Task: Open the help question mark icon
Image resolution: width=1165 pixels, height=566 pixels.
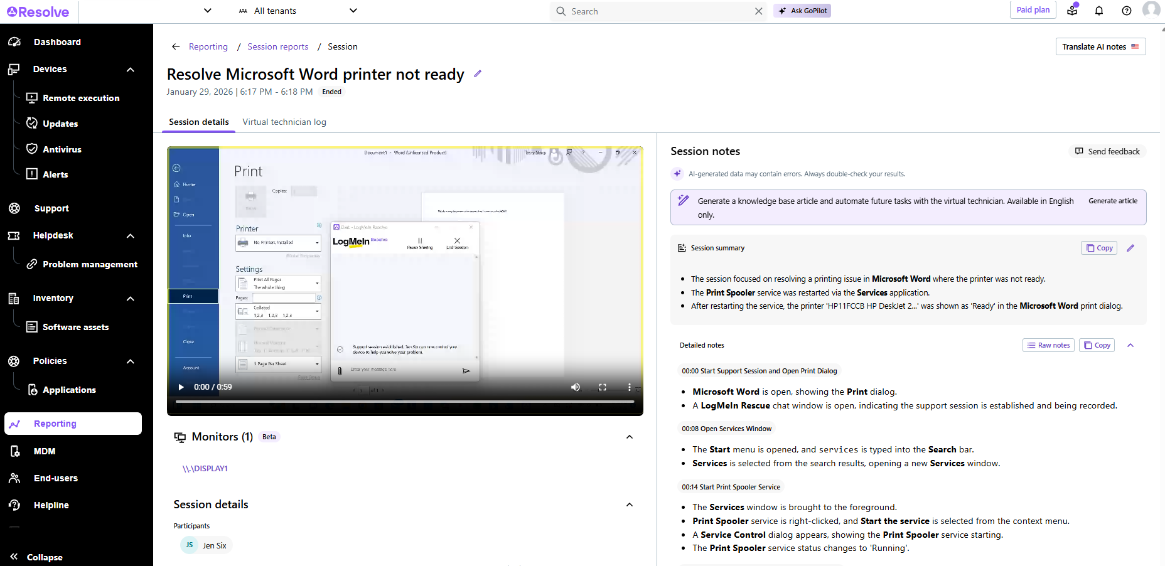Action: point(1127,11)
